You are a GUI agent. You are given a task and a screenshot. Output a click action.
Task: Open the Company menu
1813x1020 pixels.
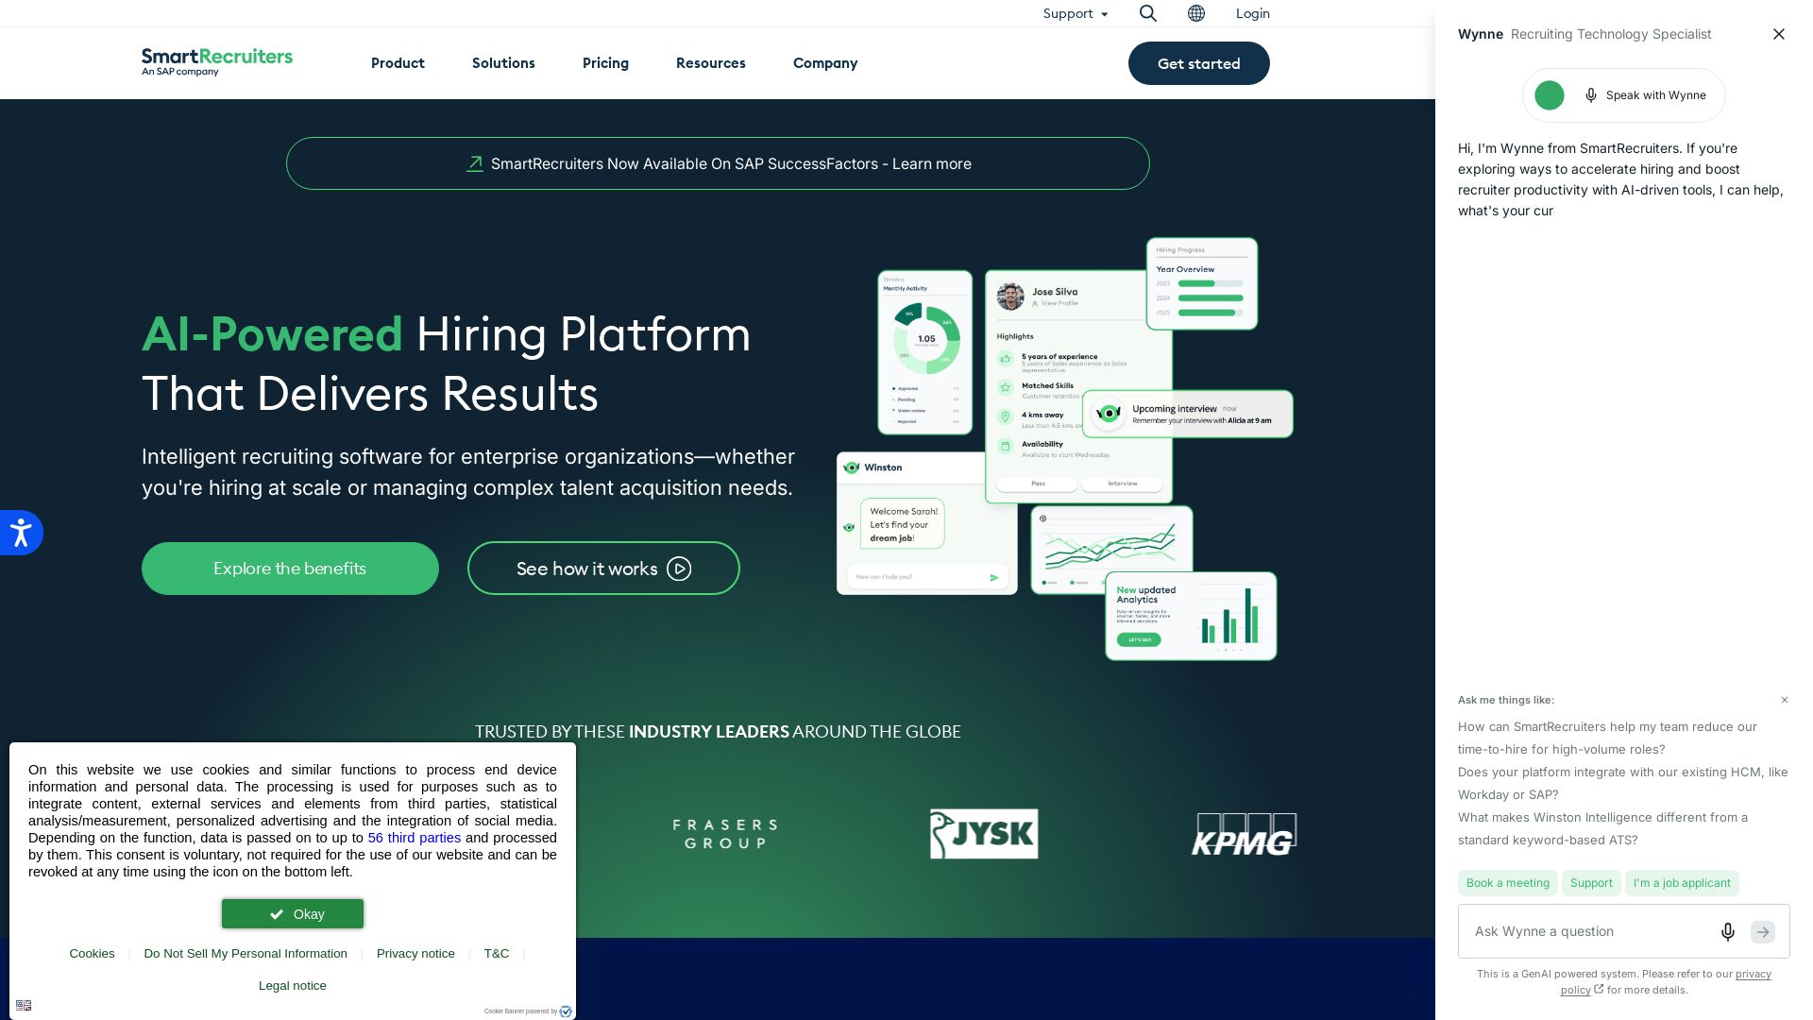[825, 63]
